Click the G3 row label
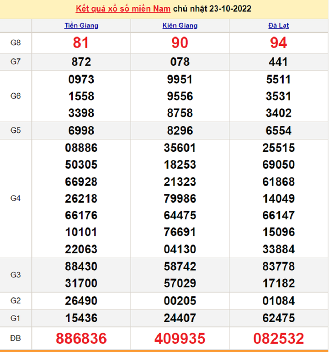This screenshot has width=329, height=352. click(x=16, y=275)
